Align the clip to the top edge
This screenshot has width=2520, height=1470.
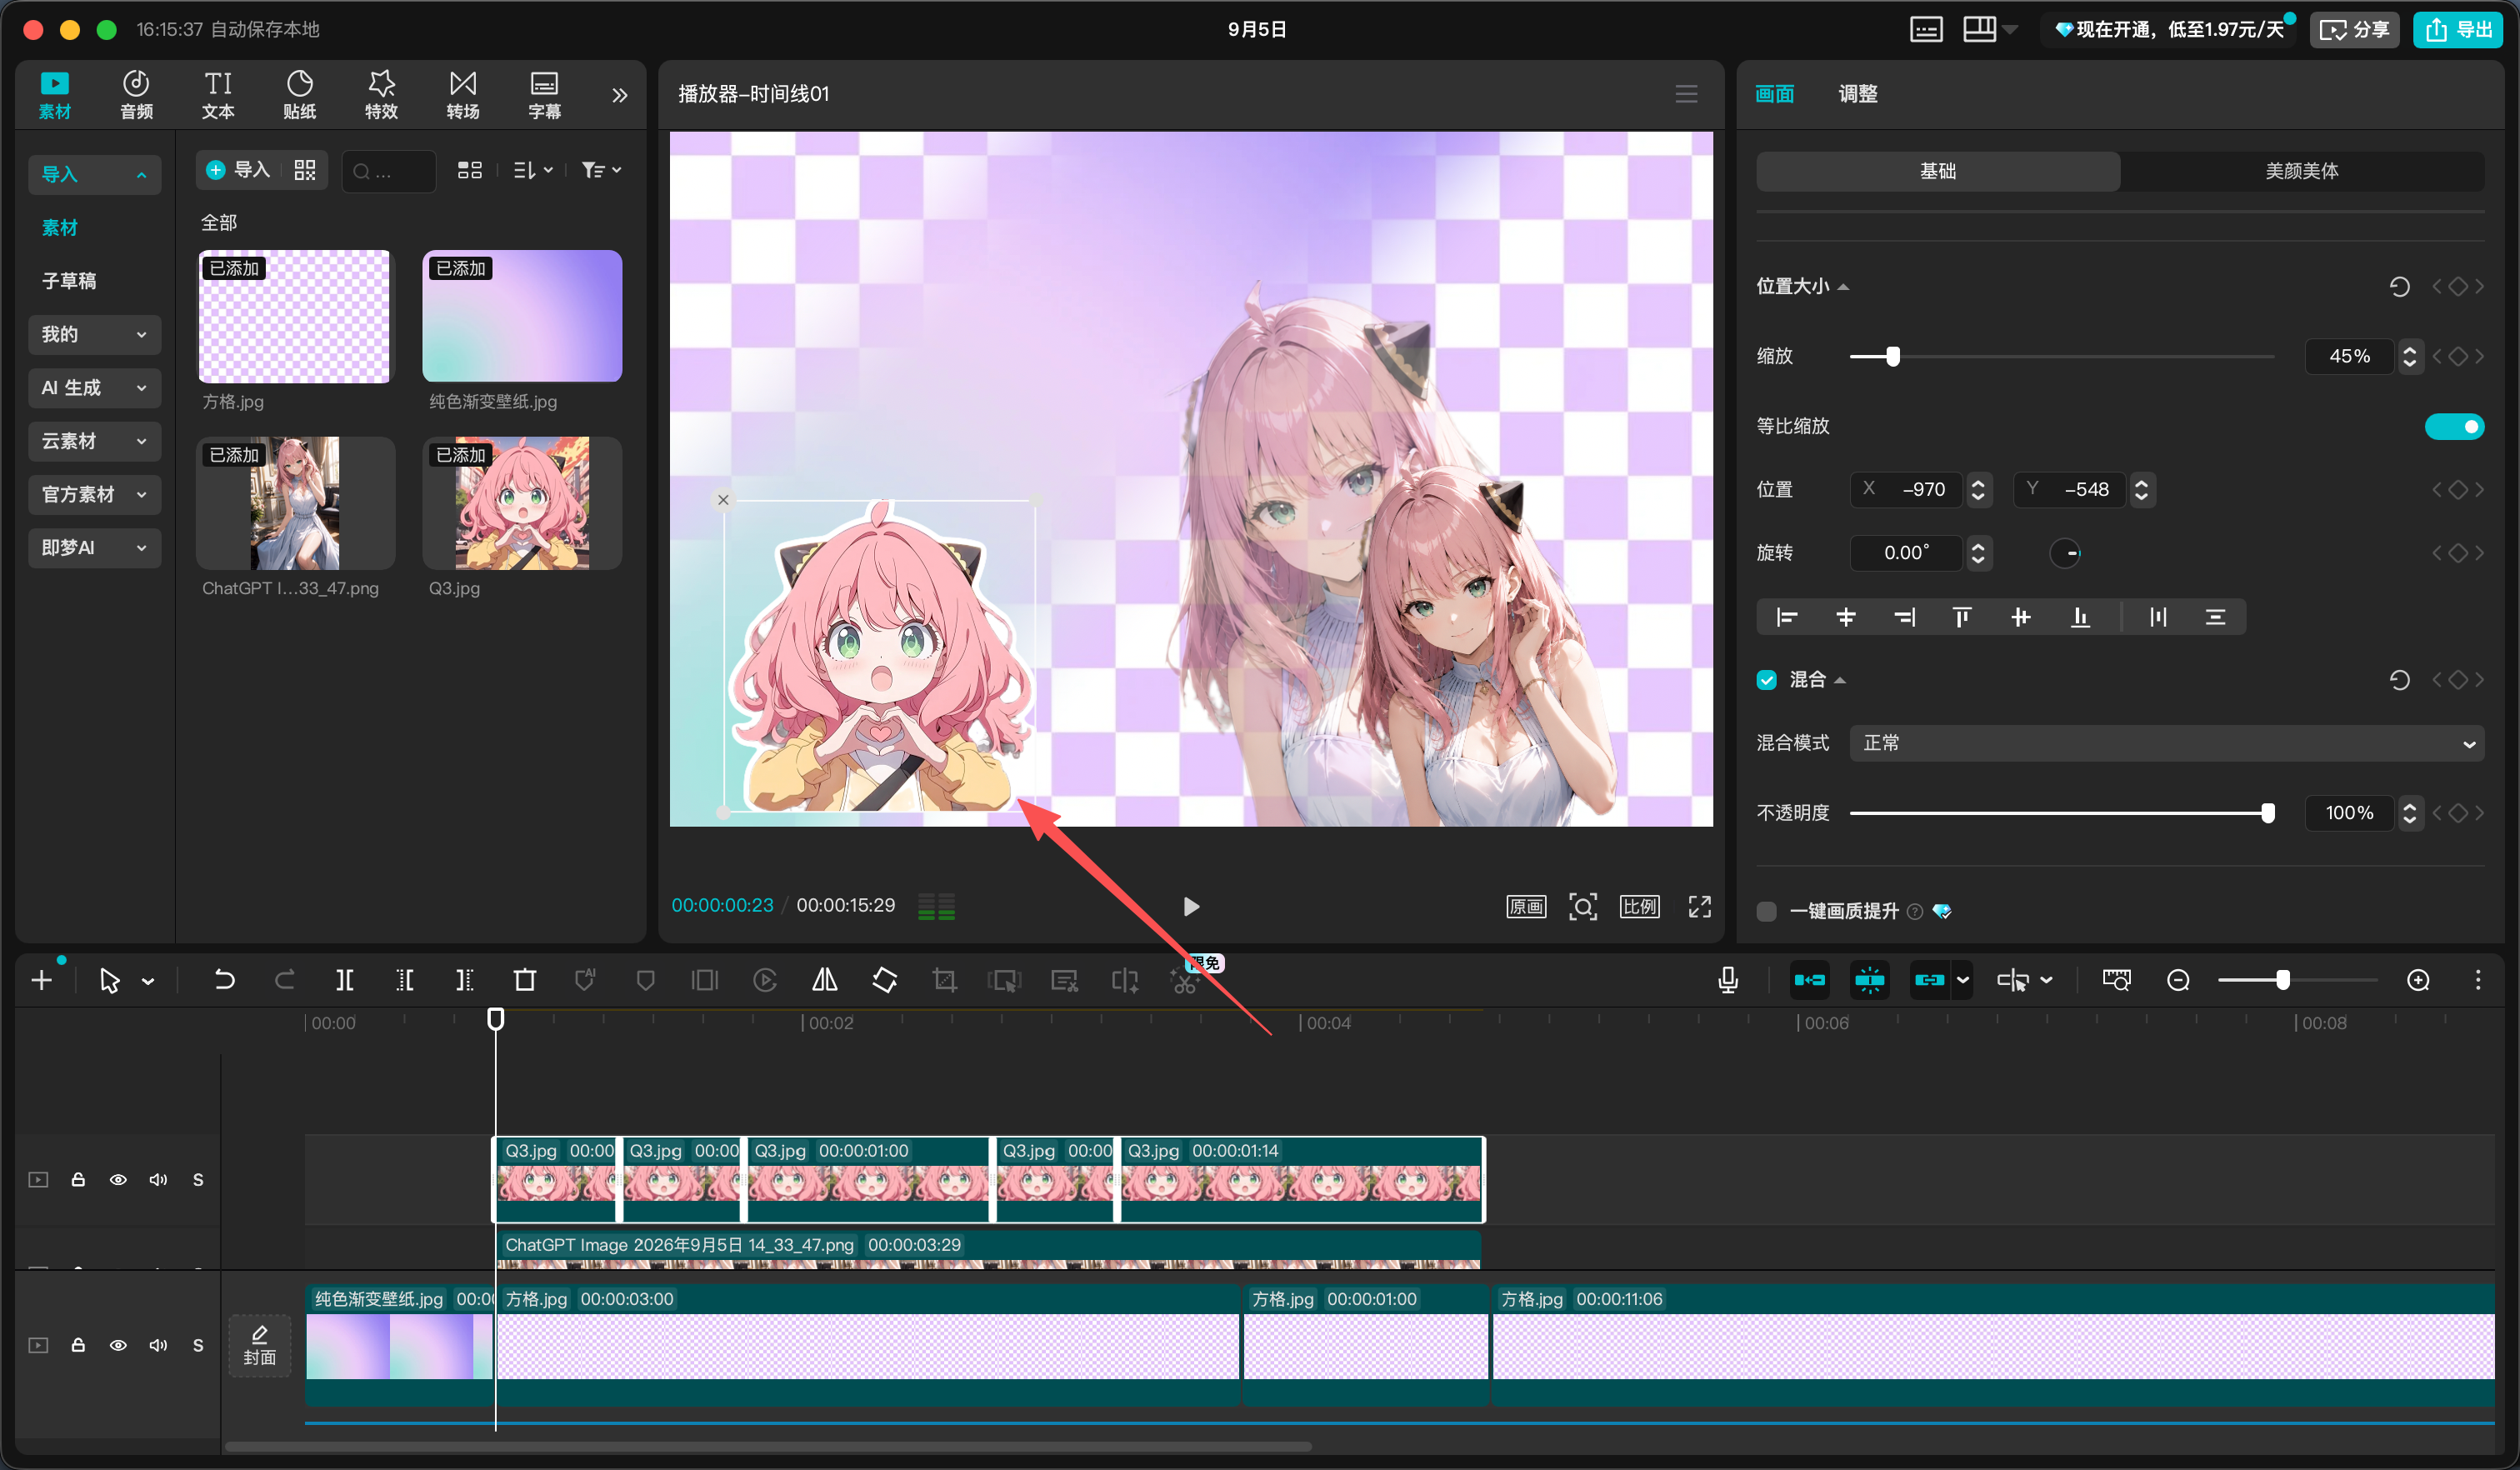point(1962,617)
